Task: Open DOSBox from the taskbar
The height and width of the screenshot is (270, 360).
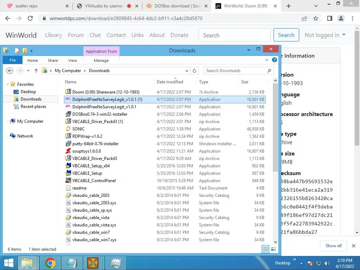Action: coord(93,263)
